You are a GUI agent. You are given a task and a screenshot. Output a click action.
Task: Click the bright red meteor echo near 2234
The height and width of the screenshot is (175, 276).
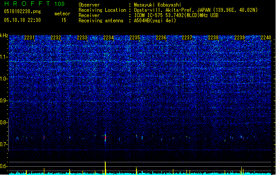[105, 138]
